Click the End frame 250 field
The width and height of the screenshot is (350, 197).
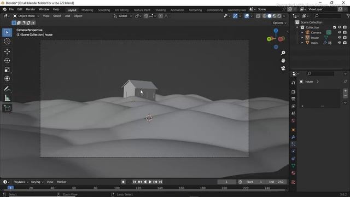276,182
